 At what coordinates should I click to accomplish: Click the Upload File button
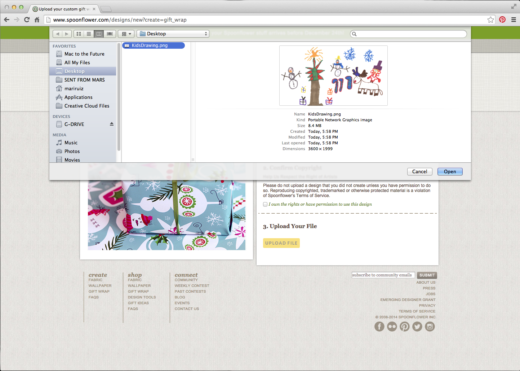pos(281,243)
